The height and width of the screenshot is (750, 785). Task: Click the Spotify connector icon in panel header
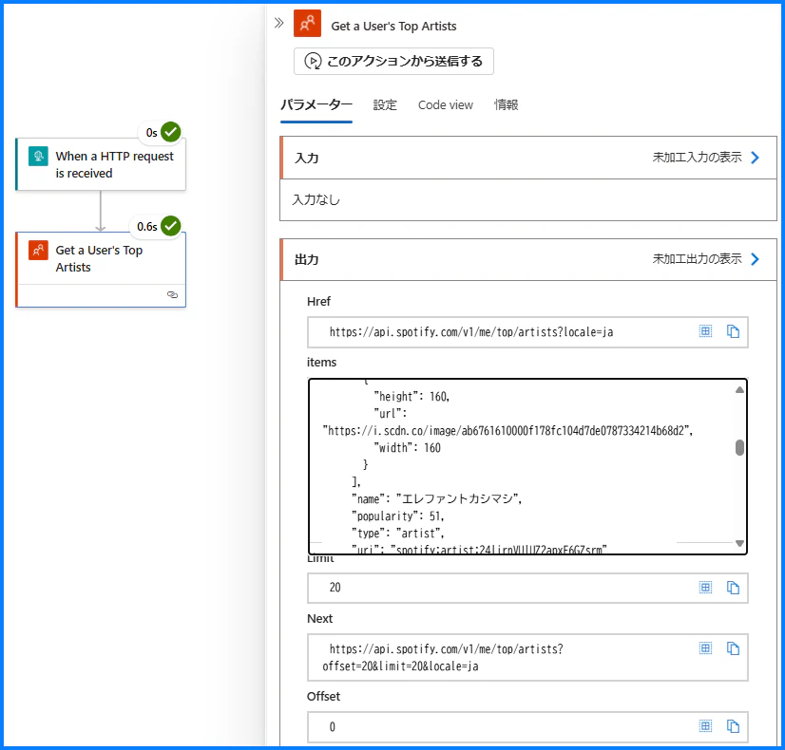pyautogui.click(x=307, y=24)
